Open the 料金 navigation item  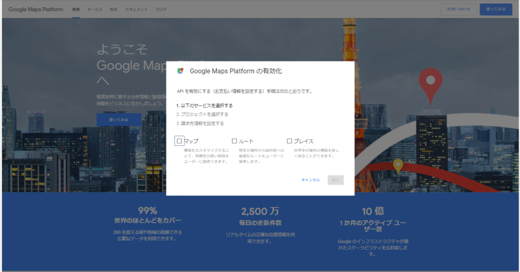114,9
